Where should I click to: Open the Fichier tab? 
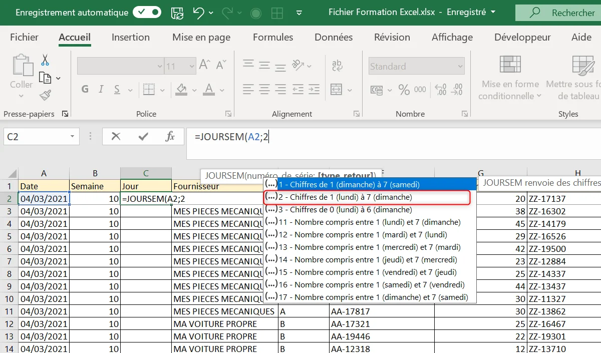coord(25,37)
